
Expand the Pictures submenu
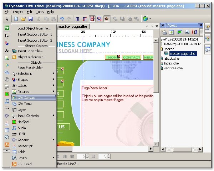(x=34, y=92)
